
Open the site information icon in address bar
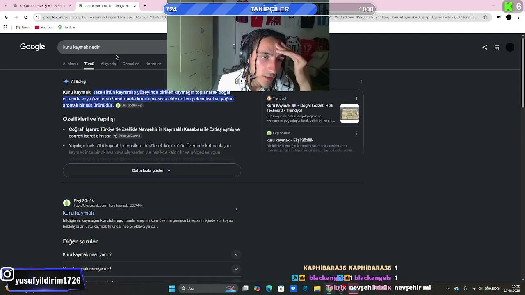[x=38, y=17]
